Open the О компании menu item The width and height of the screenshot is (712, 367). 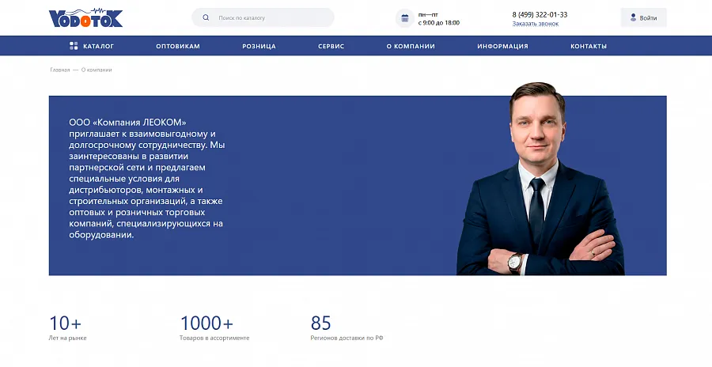coord(411,46)
